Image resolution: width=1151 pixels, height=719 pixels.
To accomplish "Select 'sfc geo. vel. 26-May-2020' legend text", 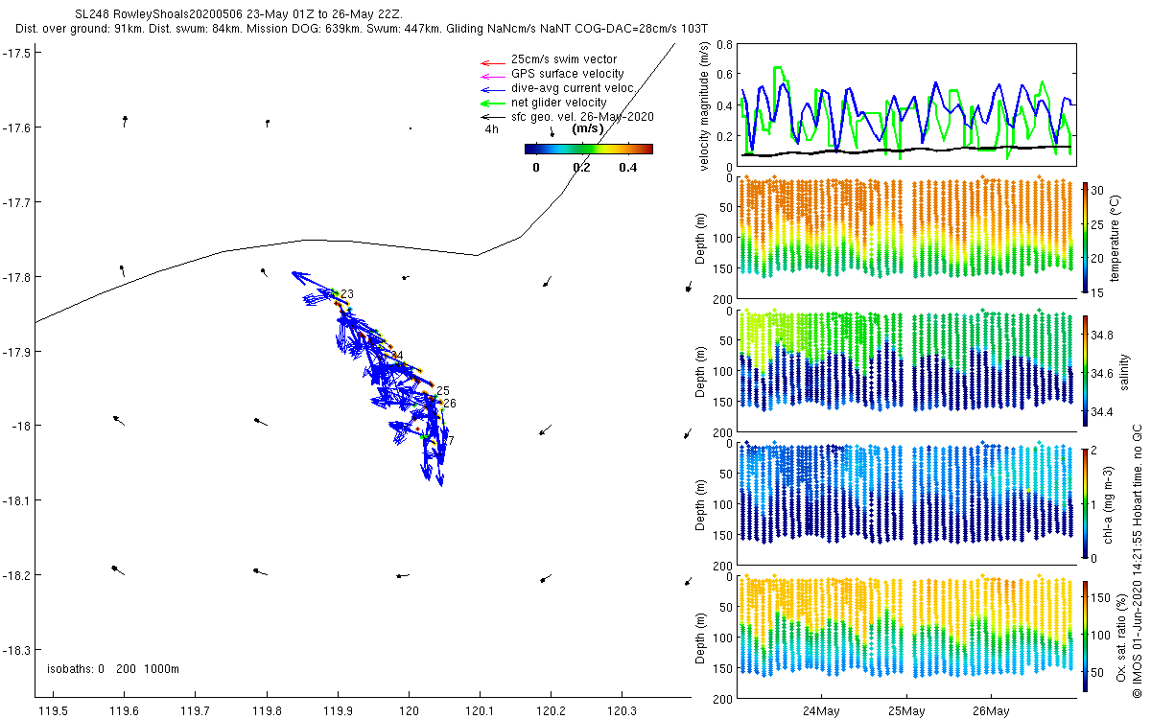I will click(582, 117).
